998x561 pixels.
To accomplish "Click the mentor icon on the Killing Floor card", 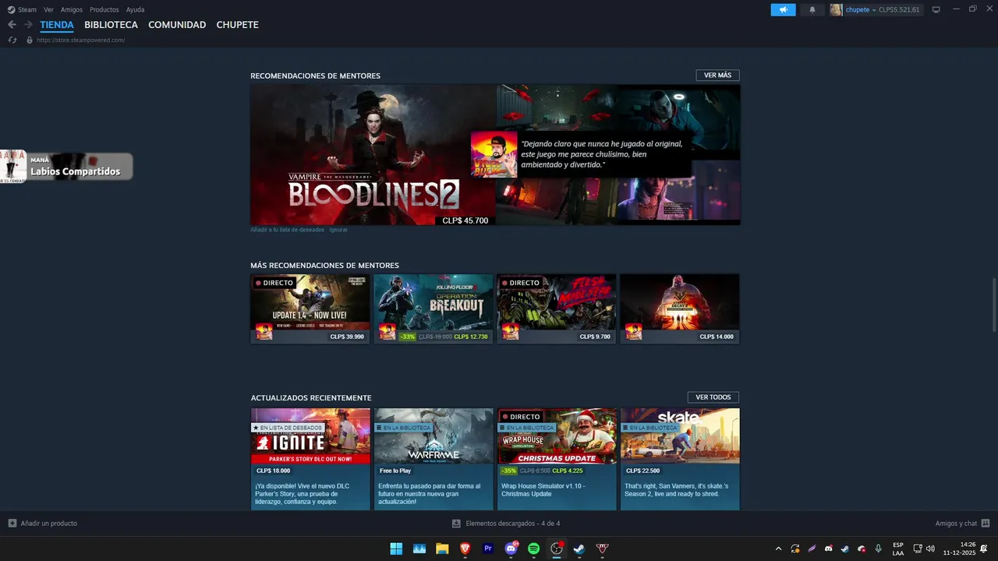I will [388, 332].
